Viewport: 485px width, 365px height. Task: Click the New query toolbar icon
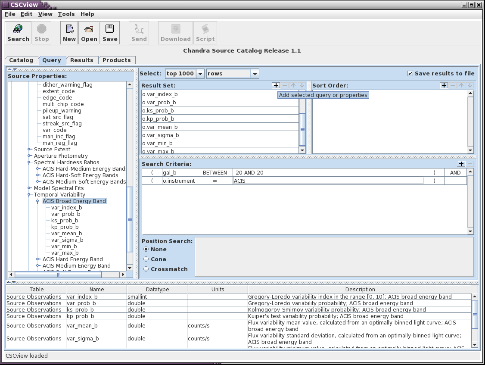click(69, 33)
